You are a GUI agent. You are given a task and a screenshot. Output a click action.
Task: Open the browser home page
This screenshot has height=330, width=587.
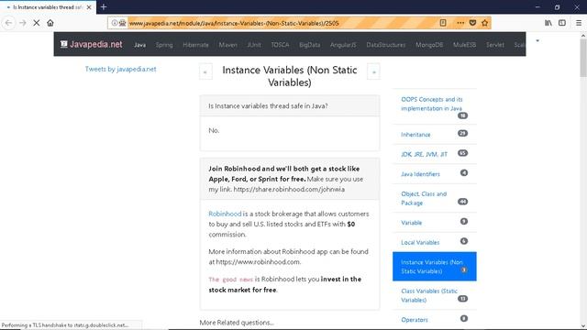click(x=50, y=23)
